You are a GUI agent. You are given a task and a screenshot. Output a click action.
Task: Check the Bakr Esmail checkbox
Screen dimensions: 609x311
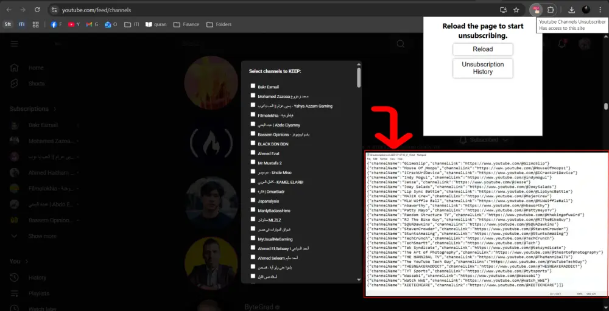[253, 86]
